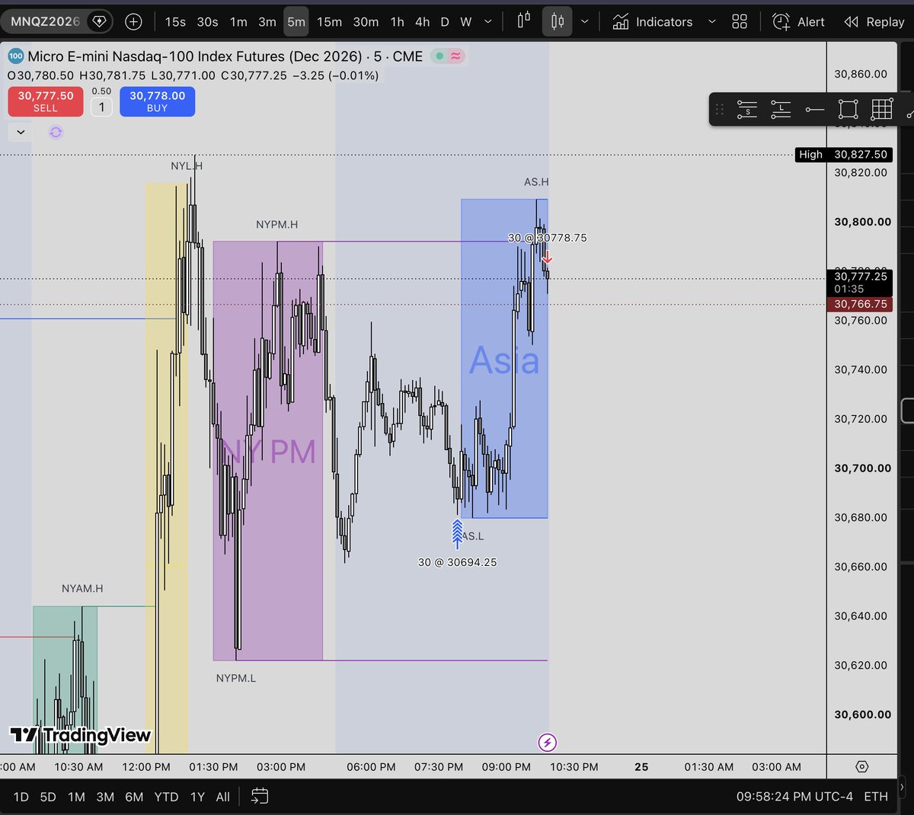914x815 pixels.
Task: Expand the chart type dropdown arrow
Action: tap(584, 22)
